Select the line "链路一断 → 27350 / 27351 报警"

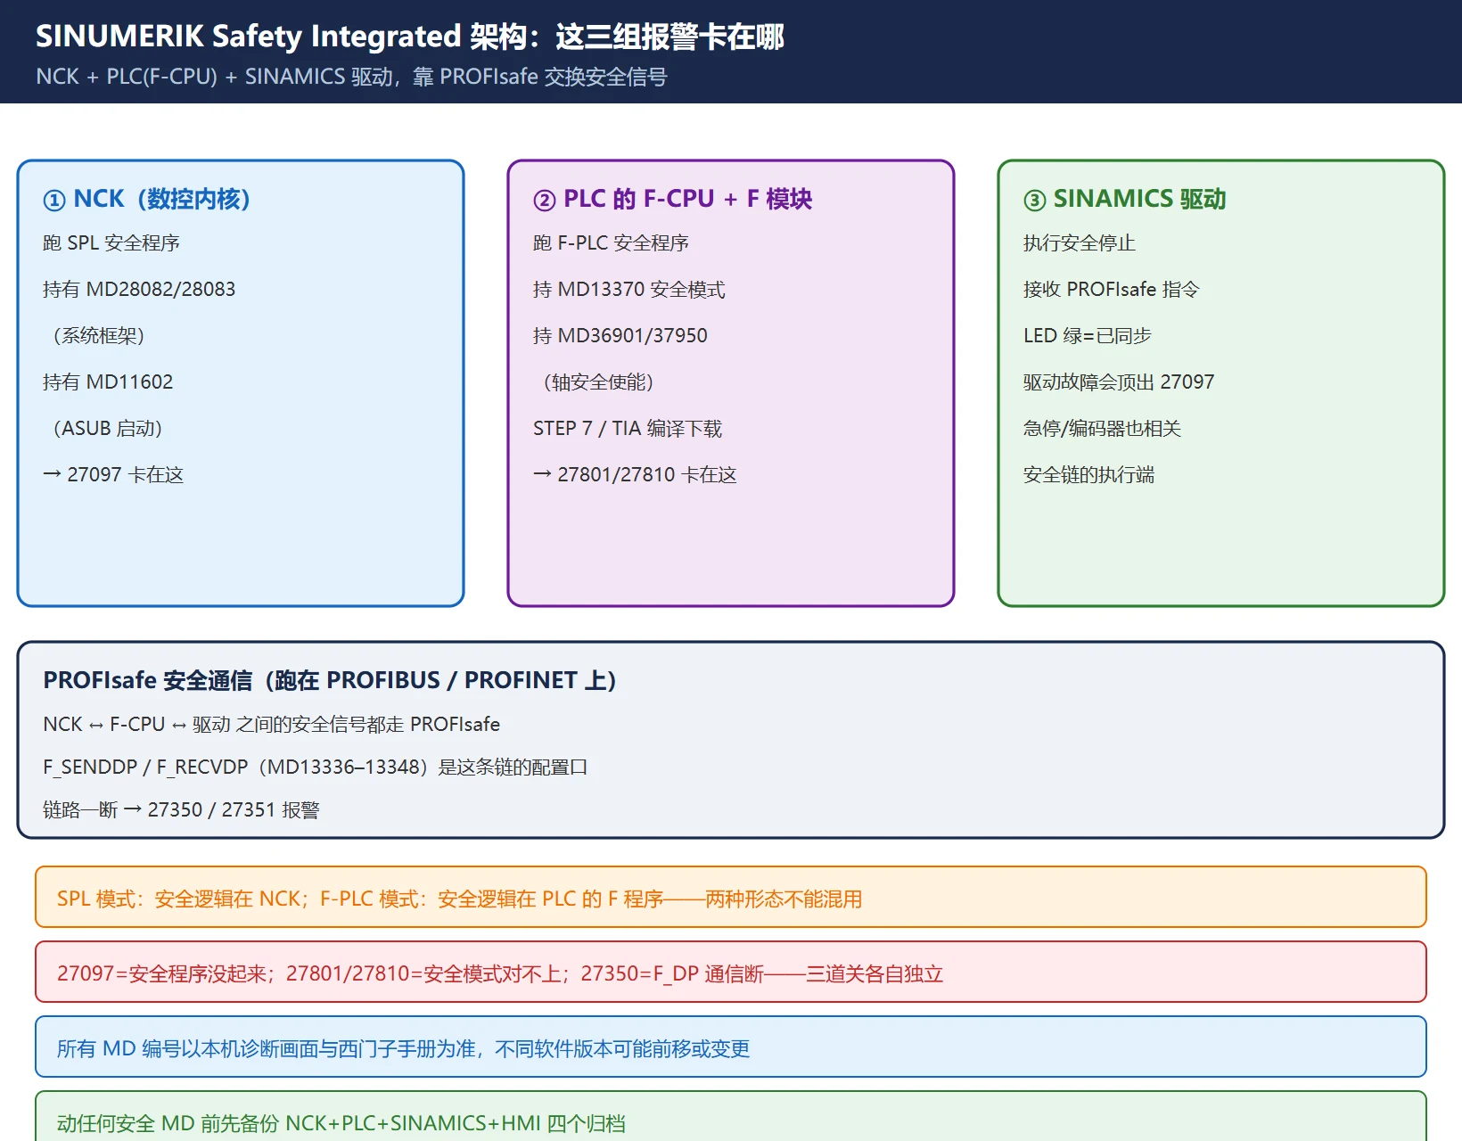click(x=181, y=810)
